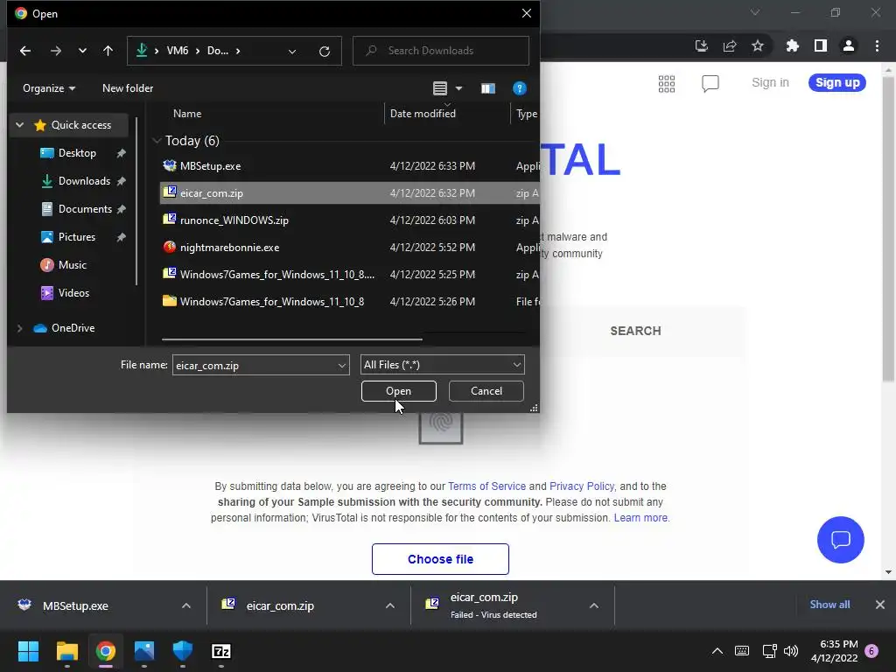Switch to the SEARCH tab

coord(635,331)
